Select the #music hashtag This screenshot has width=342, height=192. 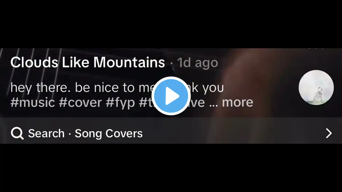[x=33, y=102]
